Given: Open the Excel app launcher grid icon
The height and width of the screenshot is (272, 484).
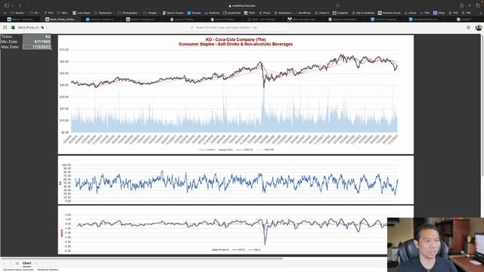Looking at the screenshot, I should click(x=5, y=27).
